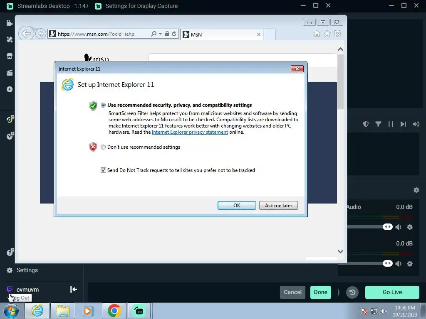Click the taskbar clock showing 10:56 PM

[x=405, y=311]
